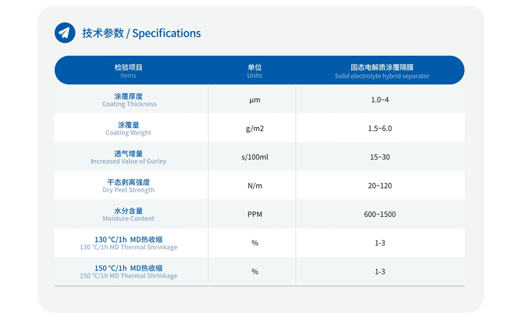This screenshot has width=524, height=319.
Task: Select the 单位 Units column header
Action: (x=254, y=71)
